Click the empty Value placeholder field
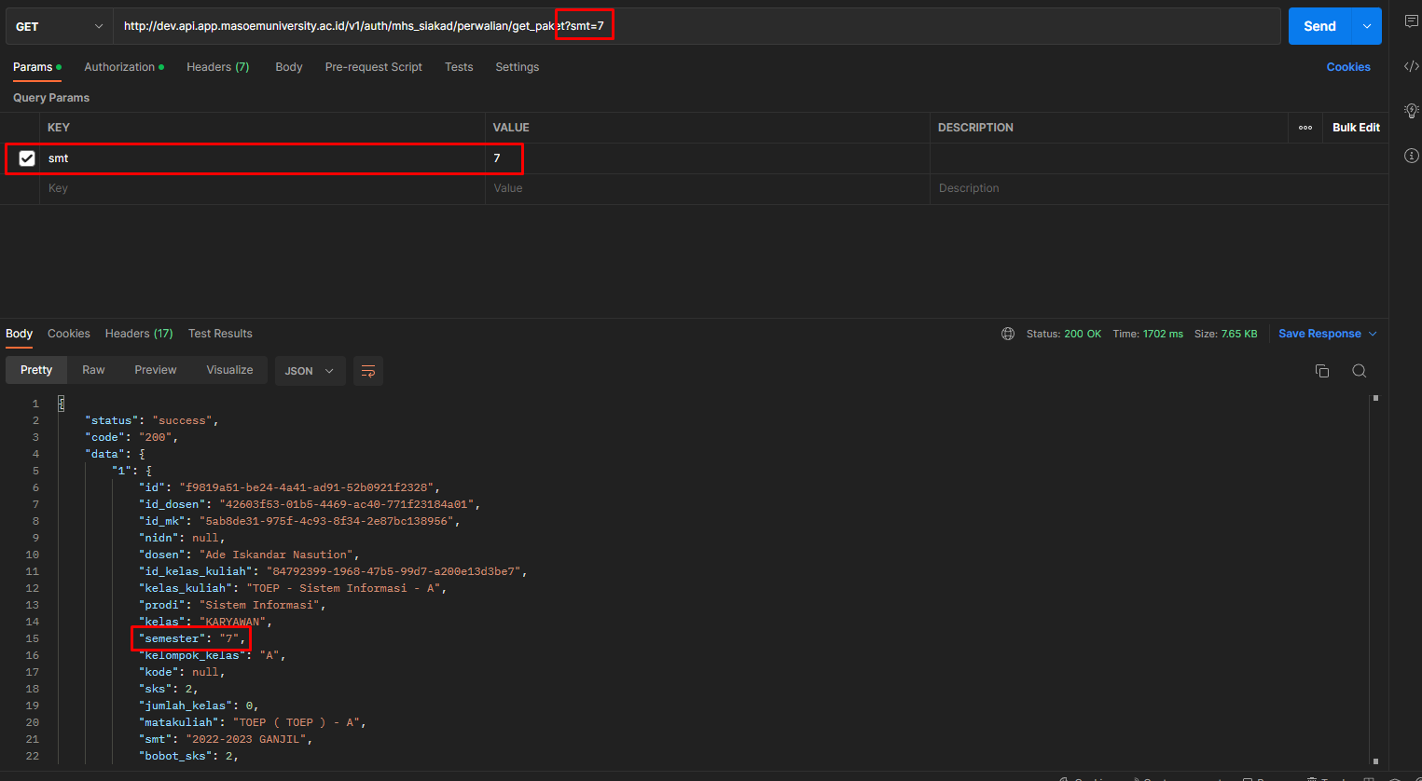Screen dimensions: 1422x781 (x=707, y=188)
